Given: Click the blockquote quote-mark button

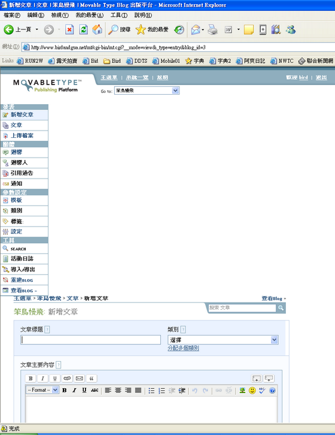Looking at the screenshot, I should click(92, 378).
